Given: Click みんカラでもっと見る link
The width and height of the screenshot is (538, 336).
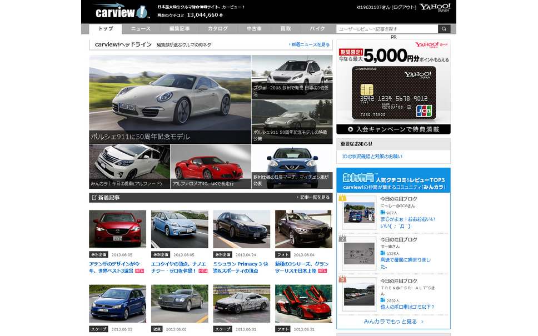Looking at the screenshot, I should click(393, 322).
